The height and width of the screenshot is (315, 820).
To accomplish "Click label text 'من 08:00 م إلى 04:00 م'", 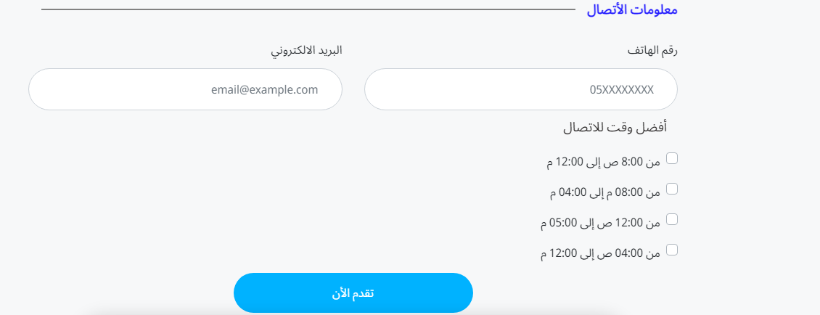I will point(605,193).
